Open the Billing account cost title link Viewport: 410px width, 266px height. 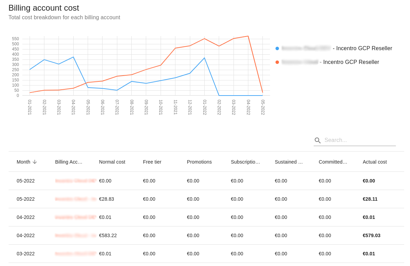[x=44, y=8]
